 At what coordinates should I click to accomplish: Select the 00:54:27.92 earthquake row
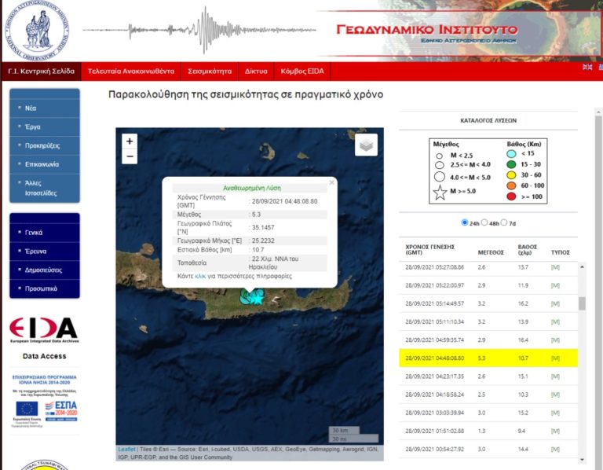(488, 449)
